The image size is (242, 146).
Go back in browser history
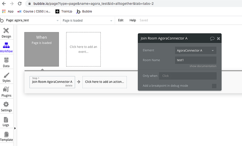coord(4,4)
